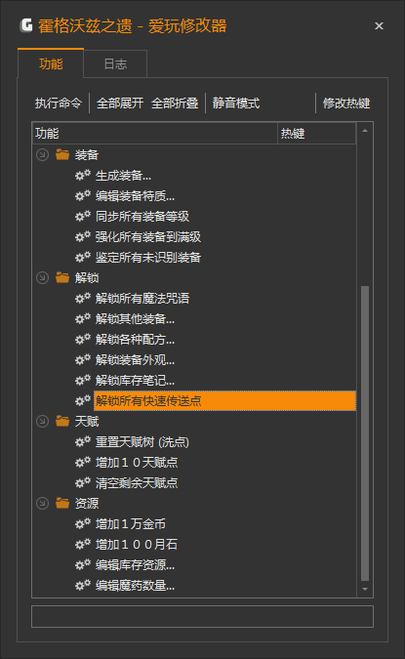Click 全部折叠 to collapse all
This screenshot has height=659, width=405.
(175, 103)
